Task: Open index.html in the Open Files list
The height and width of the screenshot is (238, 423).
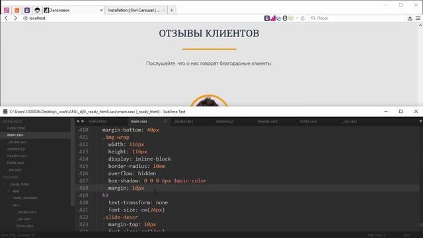Action: tap(16, 128)
